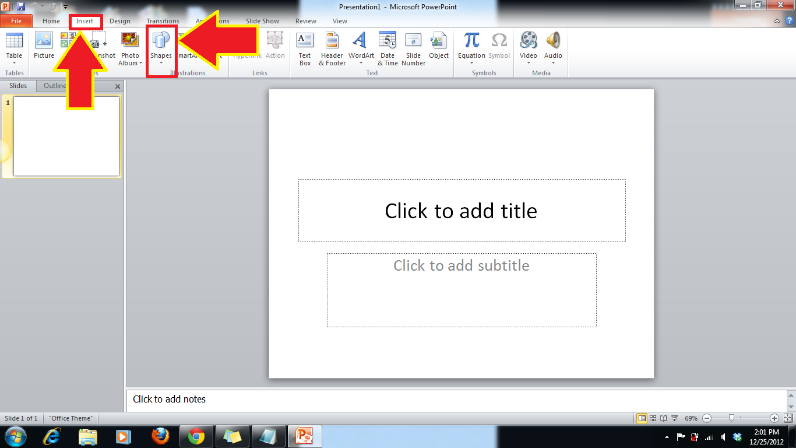Viewport: 796px width, 448px height.
Task: Expand the Equation dropdown arrow
Action: point(471,64)
